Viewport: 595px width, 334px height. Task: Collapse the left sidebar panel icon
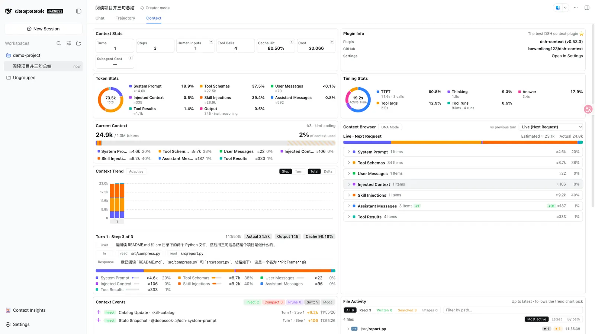coord(78,11)
